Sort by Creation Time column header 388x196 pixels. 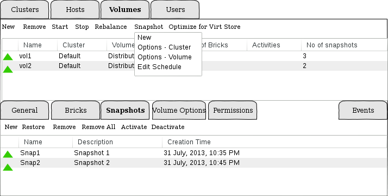(189, 142)
